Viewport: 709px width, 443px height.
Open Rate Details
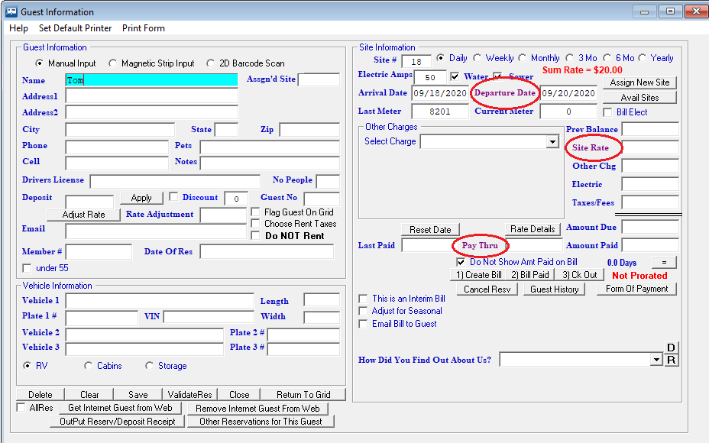click(533, 229)
